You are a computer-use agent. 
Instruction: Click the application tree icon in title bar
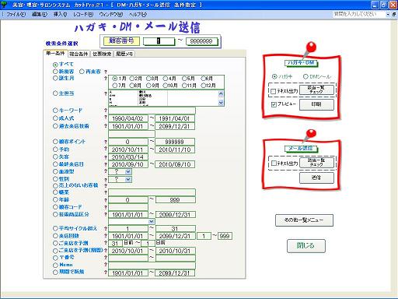pos(4,5)
